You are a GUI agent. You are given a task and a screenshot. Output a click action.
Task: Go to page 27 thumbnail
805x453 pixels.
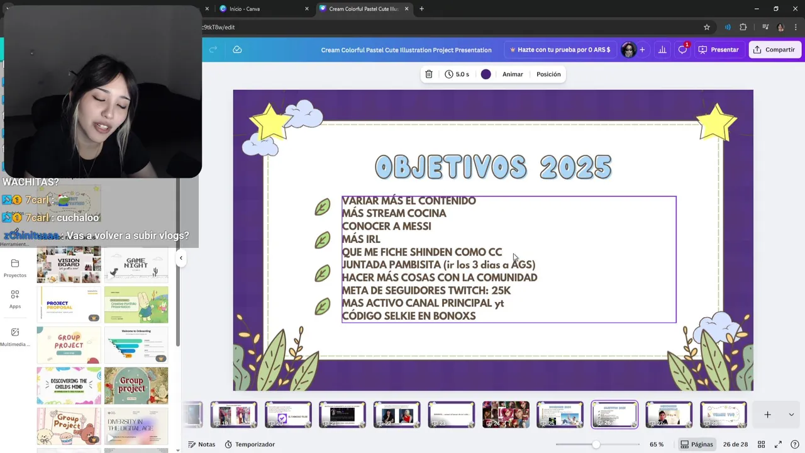(669, 415)
